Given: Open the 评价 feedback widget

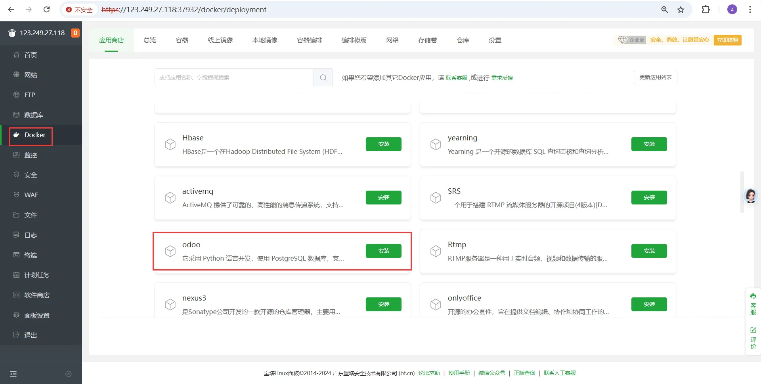Looking at the screenshot, I should [x=753, y=338].
